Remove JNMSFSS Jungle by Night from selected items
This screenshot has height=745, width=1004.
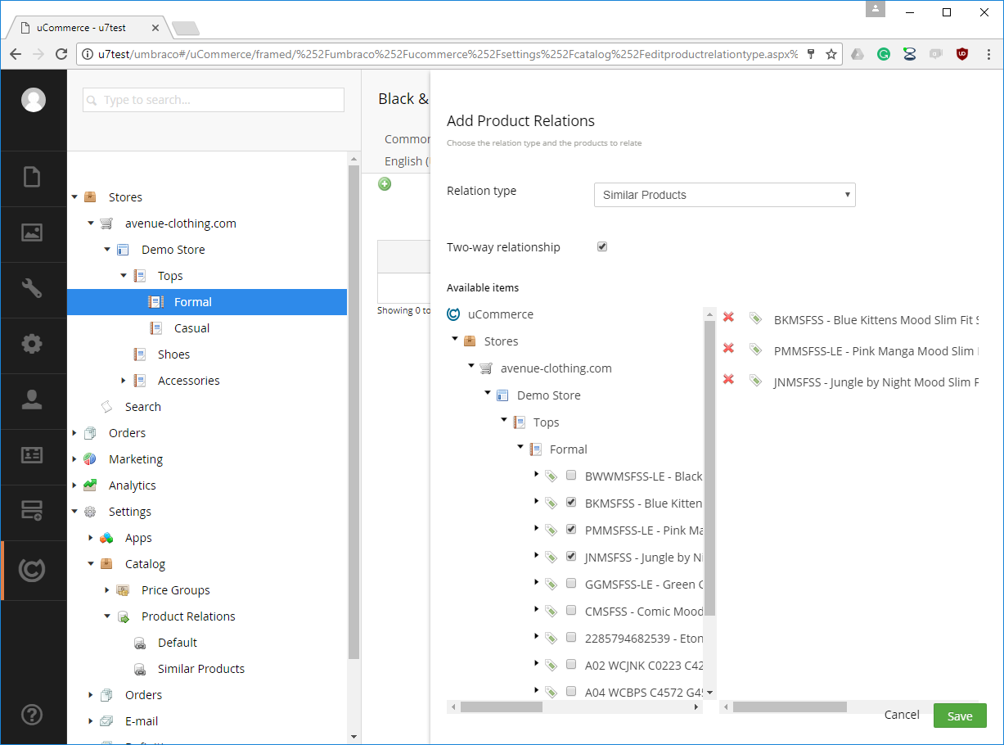[x=728, y=380]
